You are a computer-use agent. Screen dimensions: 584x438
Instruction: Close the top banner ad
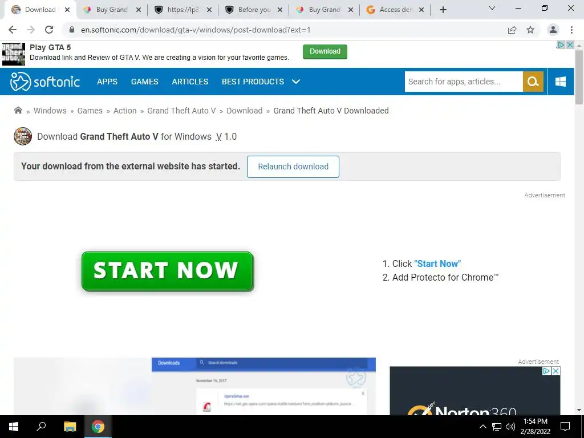click(x=570, y=45)
